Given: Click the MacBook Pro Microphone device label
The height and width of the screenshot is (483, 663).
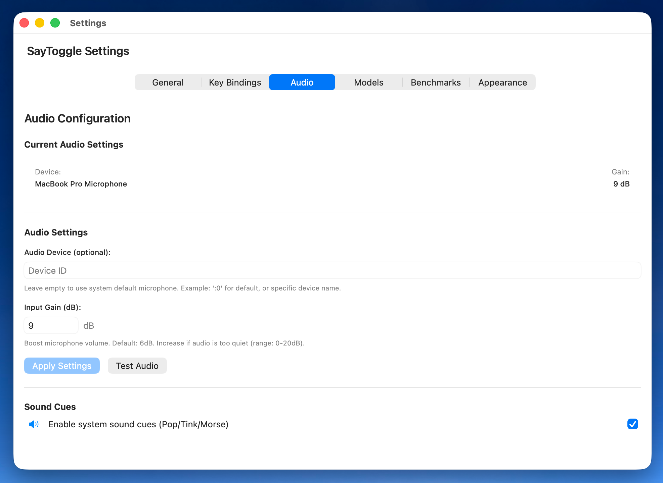Looking at the screenshot, I should pos(81,184).
